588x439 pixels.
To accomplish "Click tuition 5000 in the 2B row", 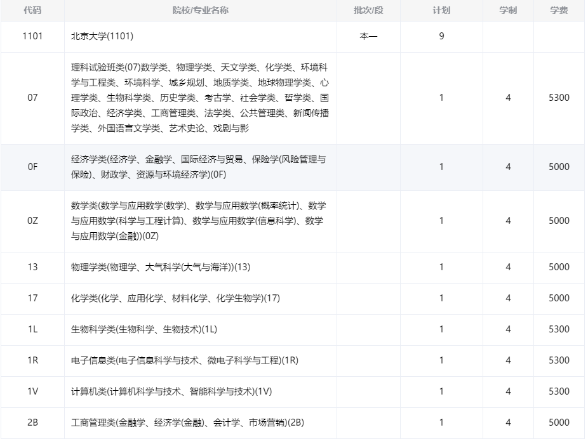I will [x=559, y=423].
